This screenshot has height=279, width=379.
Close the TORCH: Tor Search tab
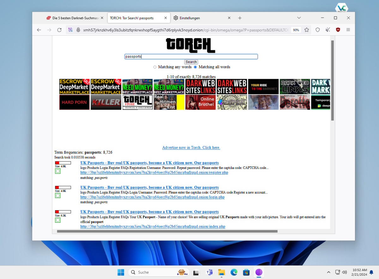pyautogui.click(x=165, y=18)
